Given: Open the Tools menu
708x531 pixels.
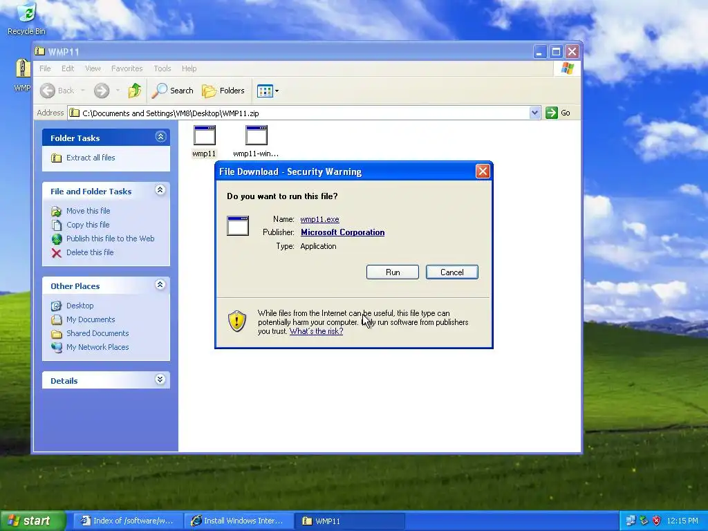Looking at the screenshot, I should pyautogui.click(x=162, y=68).
